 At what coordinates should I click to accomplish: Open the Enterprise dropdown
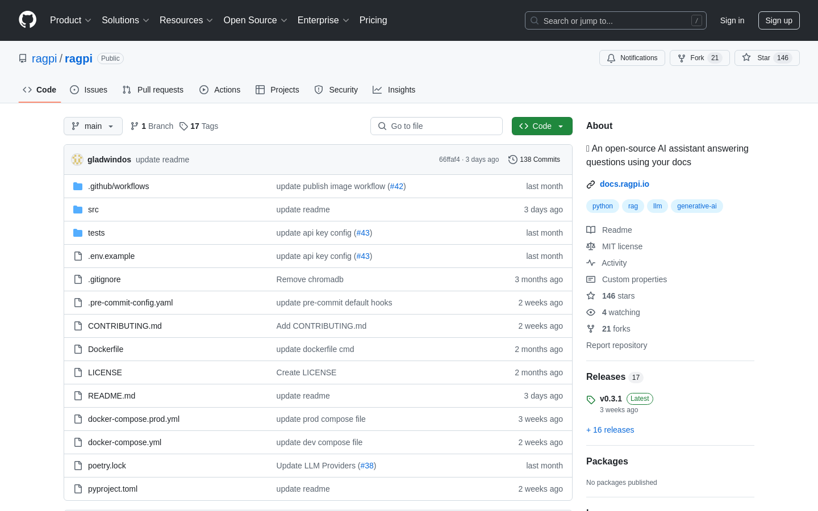(323, 20)
